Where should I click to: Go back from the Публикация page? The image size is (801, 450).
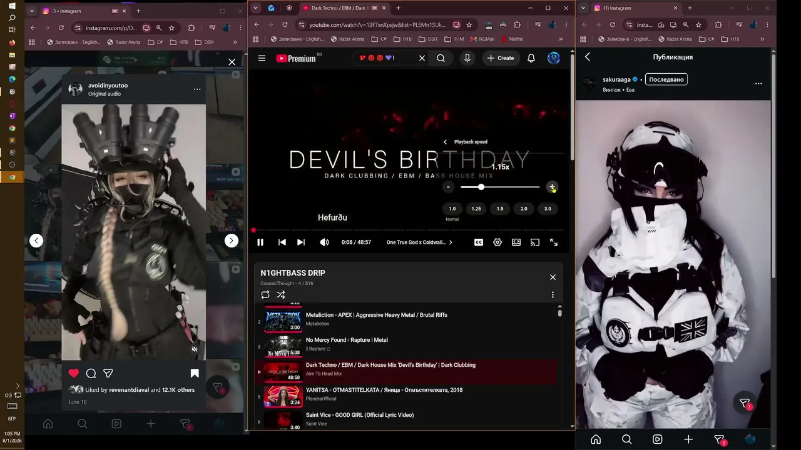[588, 57]
